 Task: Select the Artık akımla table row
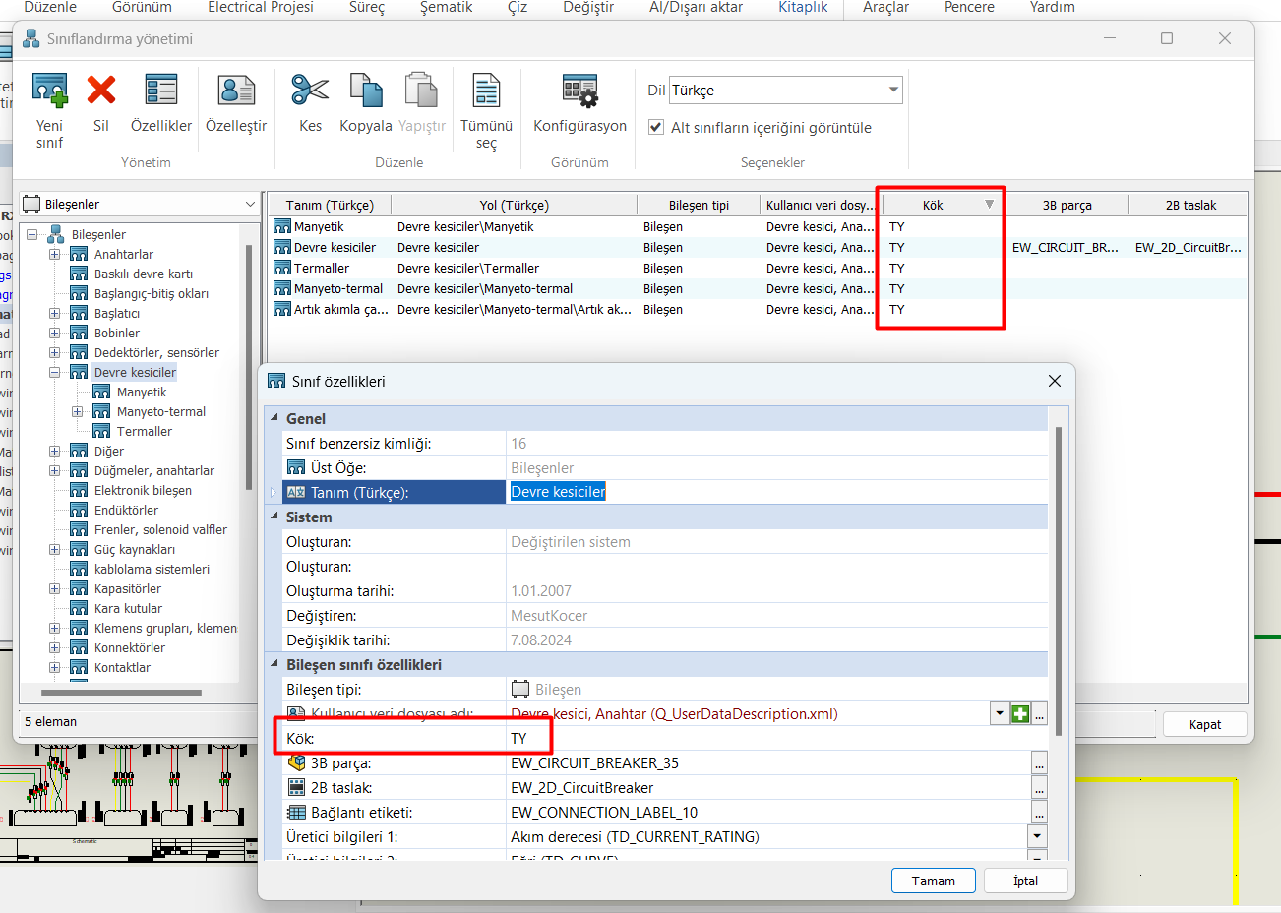tap(758, 309)
